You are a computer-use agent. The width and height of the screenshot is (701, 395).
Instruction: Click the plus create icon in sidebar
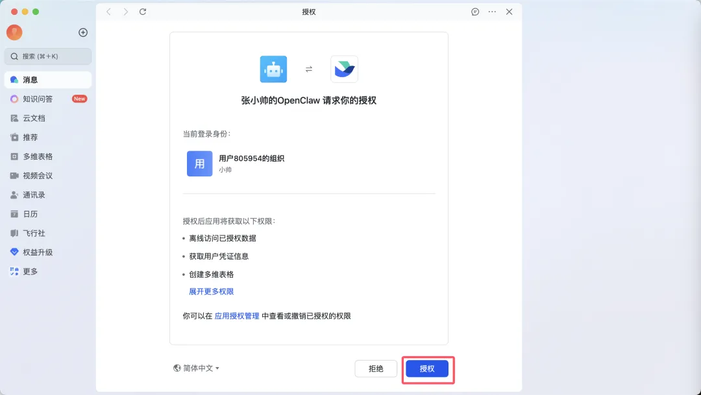[83, 32]
